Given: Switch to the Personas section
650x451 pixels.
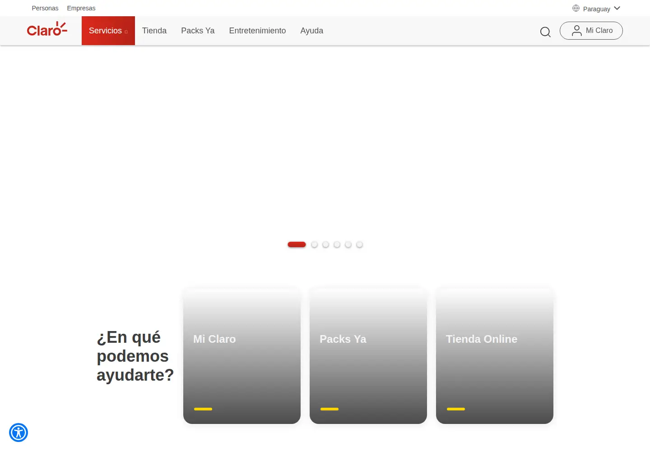Looking at the screenshot, I should point(45,8).
